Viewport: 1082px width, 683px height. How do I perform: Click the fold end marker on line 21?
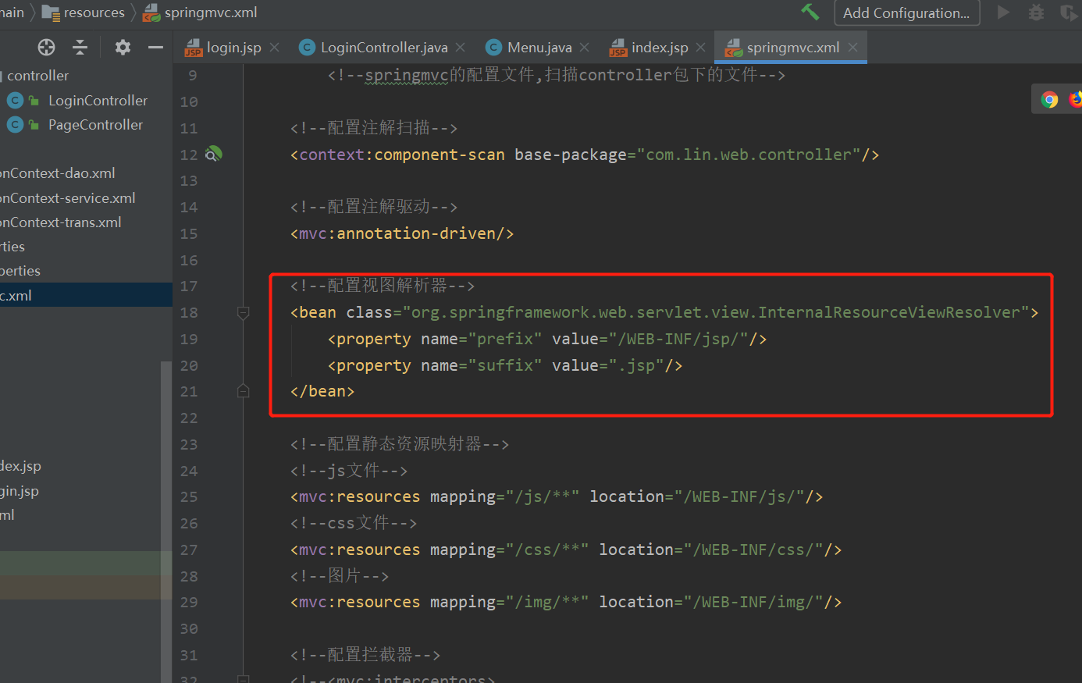click(x=243, y=391)
